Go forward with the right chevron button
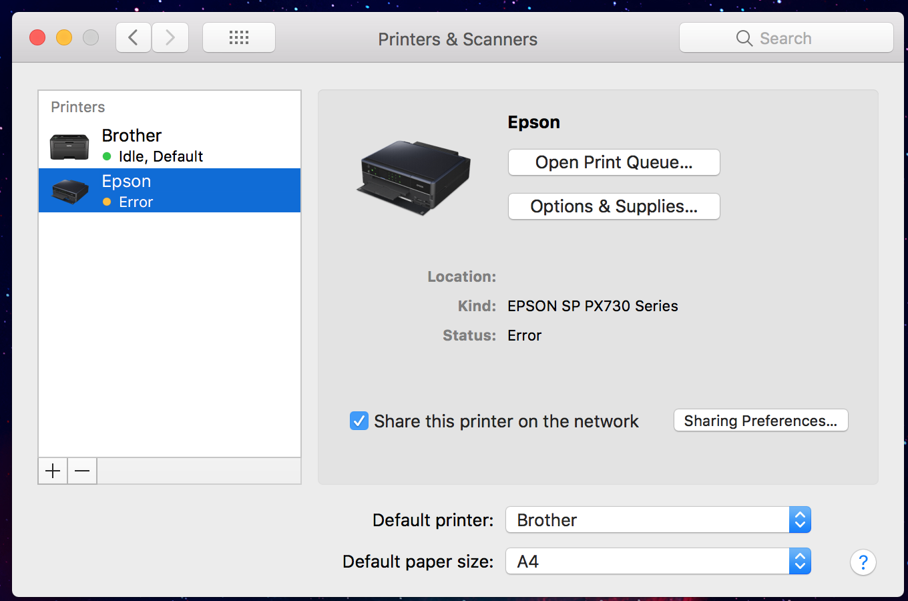This screenshot has width=908, height=601. point(170,37)
